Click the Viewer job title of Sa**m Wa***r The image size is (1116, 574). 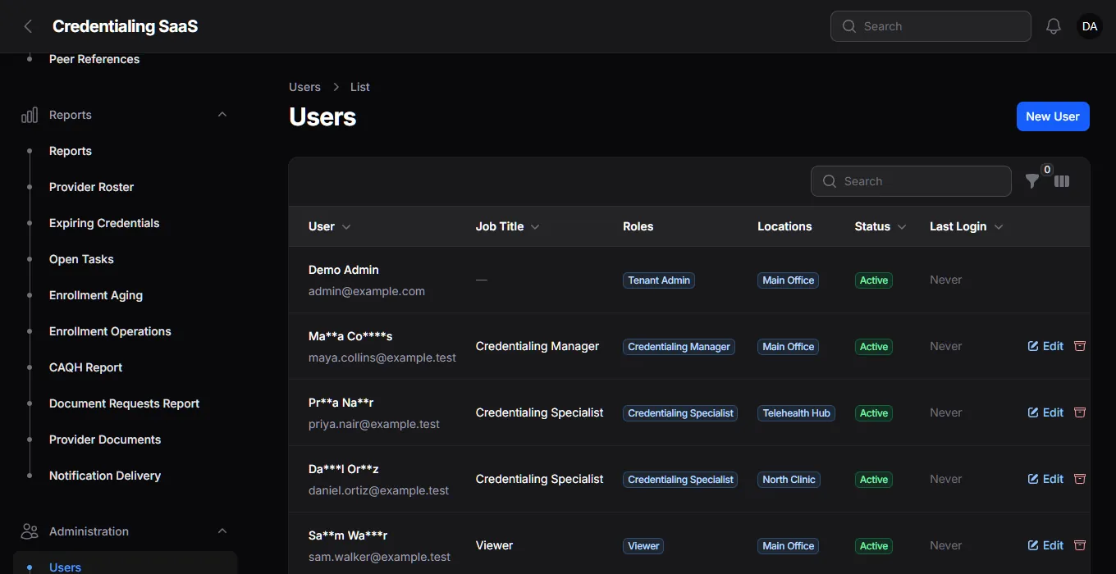(x=494, y=545)
